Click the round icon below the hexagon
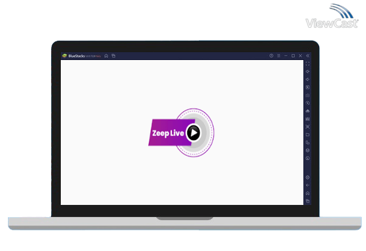This screenshot has width=366, height=251. pyautogui.click(x=308, y=158)
